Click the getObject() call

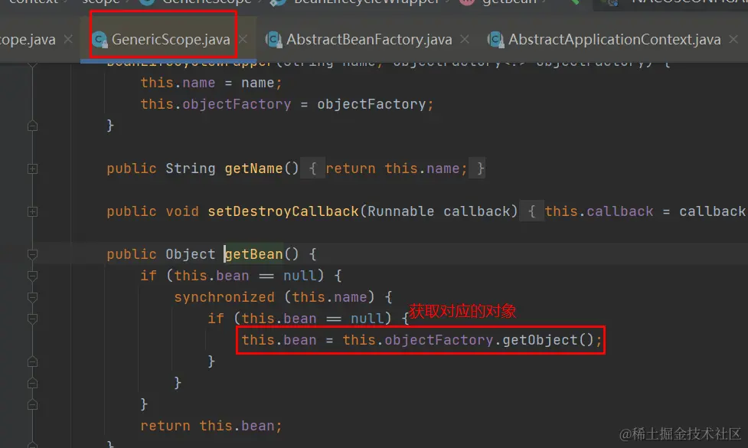[547, 340]
